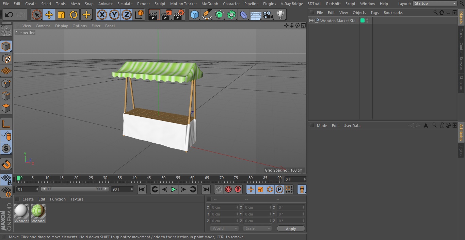Screen dimensions: 465x240
Task: Switch coordinate system icon
Action: (139, 15)
